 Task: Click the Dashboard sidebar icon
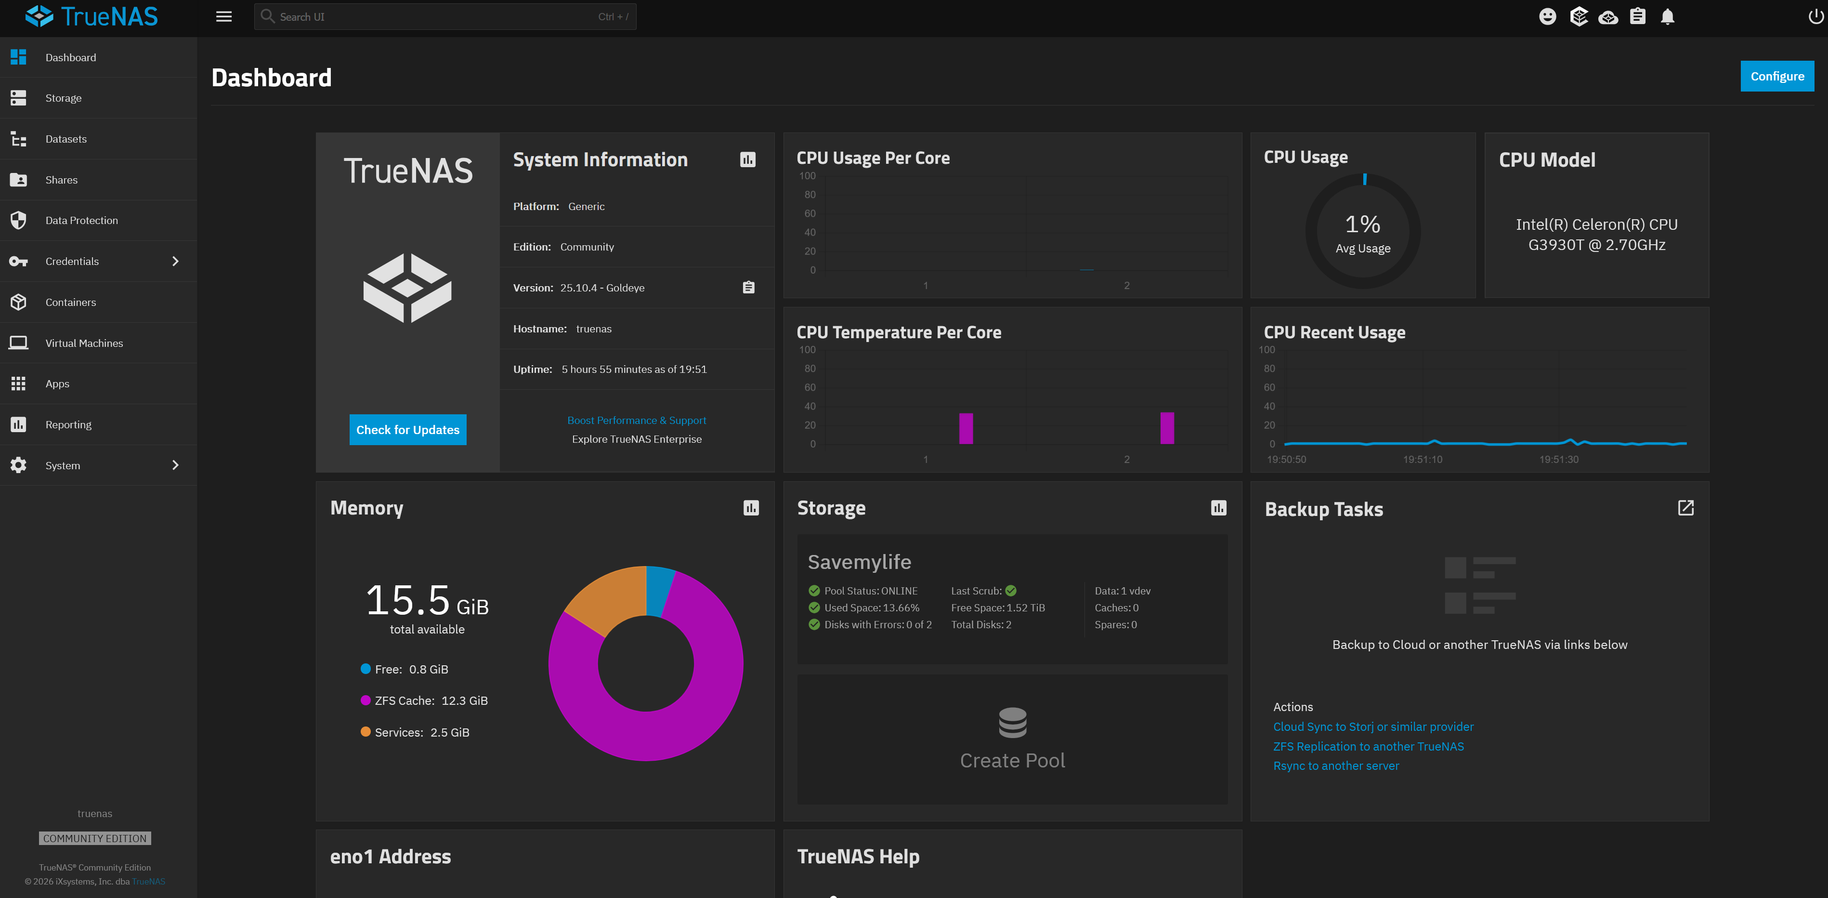[18, 57]
